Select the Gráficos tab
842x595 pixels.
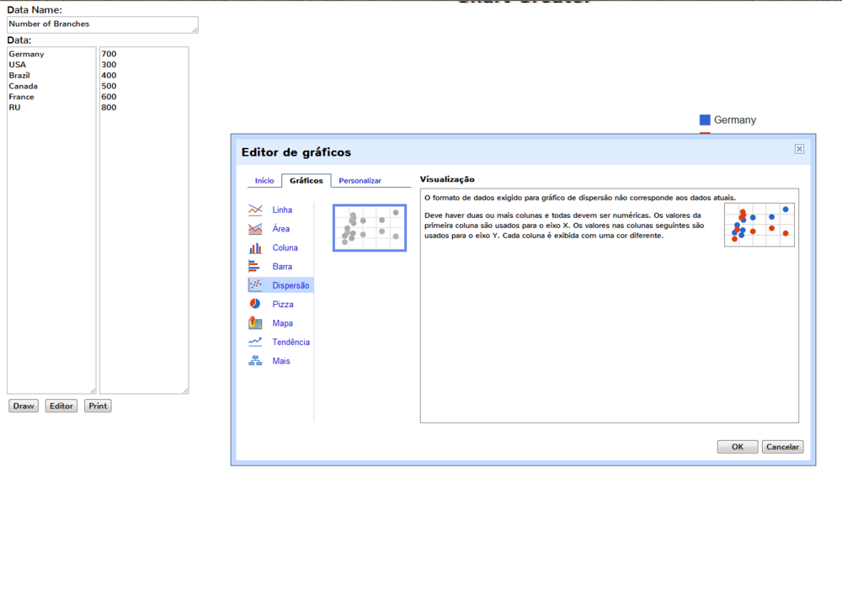click(x=306, y=181)
